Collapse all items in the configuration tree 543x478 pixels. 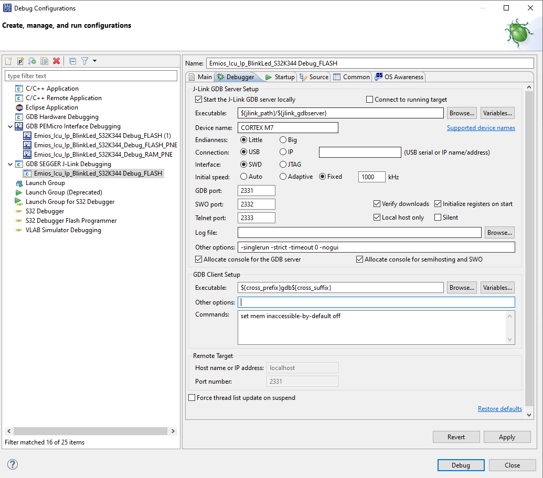pyautogui.click(x=72, y=61)
